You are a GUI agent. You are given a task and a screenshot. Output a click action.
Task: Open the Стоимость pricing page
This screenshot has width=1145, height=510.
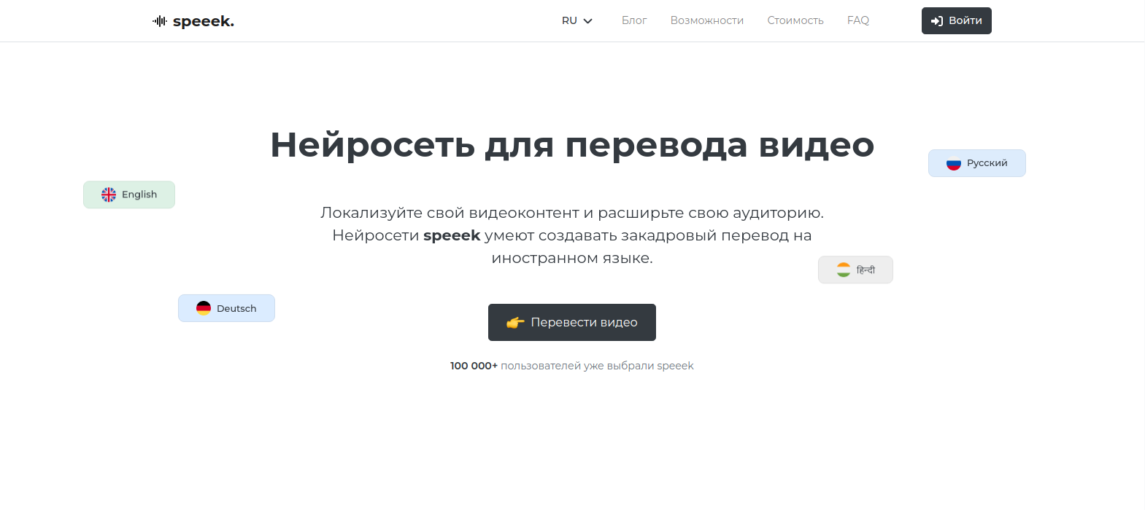point(795,20)
